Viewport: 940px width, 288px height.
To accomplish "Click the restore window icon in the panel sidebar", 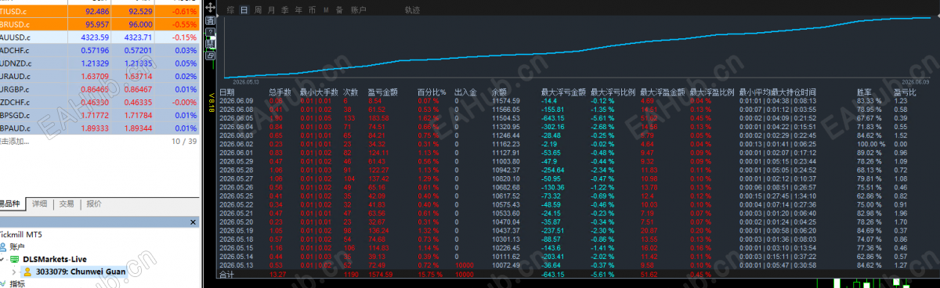I will [210, 56].
